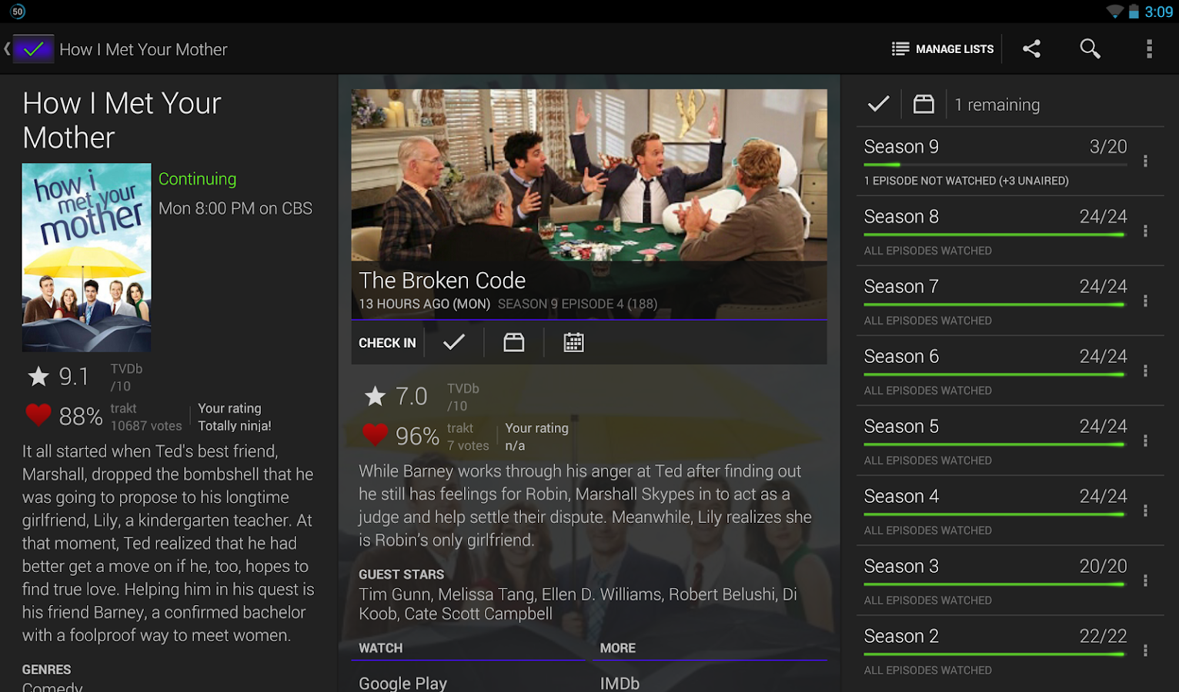The width and height of the screenshot is (1179, 692).
Task: Open Season 6 overflow options
Action: 1145,371
